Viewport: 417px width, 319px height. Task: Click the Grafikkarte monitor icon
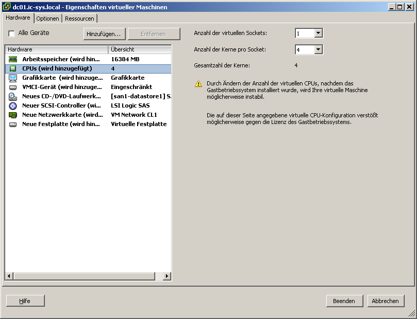13,78
